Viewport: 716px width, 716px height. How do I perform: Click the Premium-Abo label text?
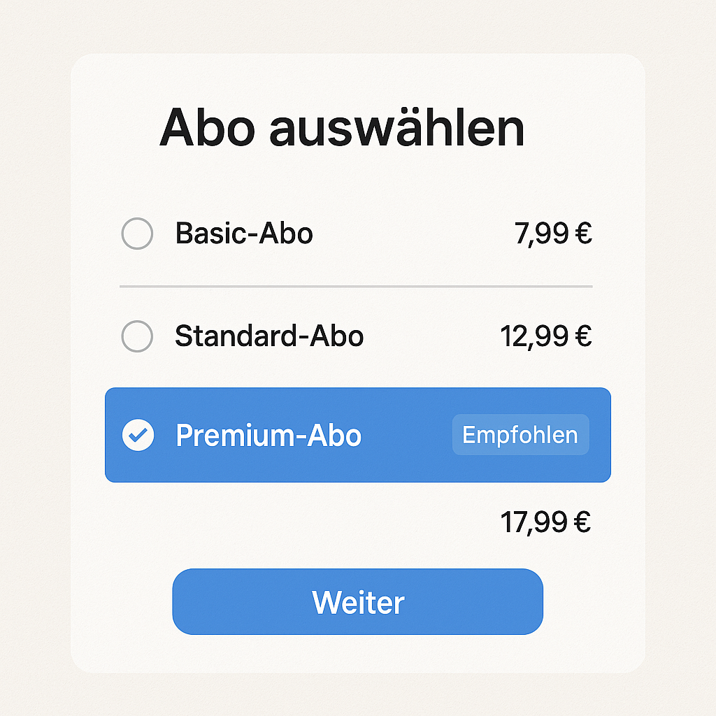(268, 435)
